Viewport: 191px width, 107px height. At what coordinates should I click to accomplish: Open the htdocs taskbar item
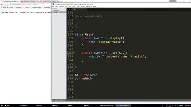point(43,106)
